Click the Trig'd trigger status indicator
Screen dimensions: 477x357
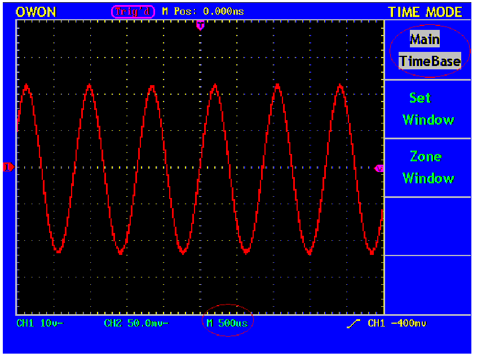coord(133,12)
